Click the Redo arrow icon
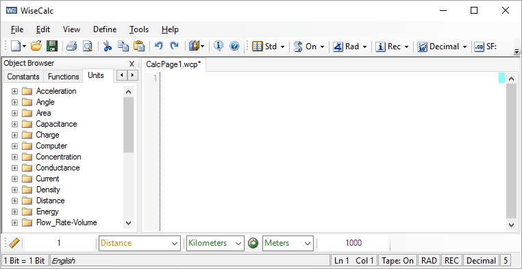This screenshot has width=522, height=269. [174, 47]
